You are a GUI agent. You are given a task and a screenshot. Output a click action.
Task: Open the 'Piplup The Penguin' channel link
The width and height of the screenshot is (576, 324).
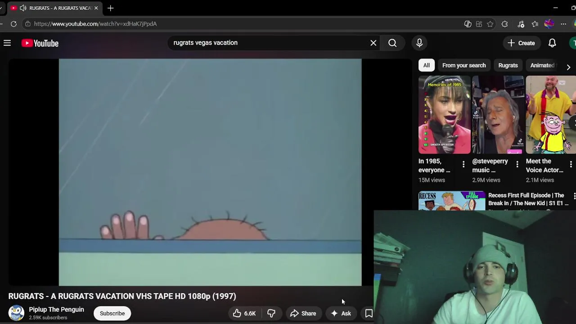56,310
